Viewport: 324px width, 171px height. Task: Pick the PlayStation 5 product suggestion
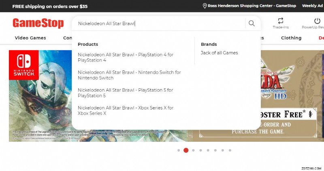click(x=126, y=93)
